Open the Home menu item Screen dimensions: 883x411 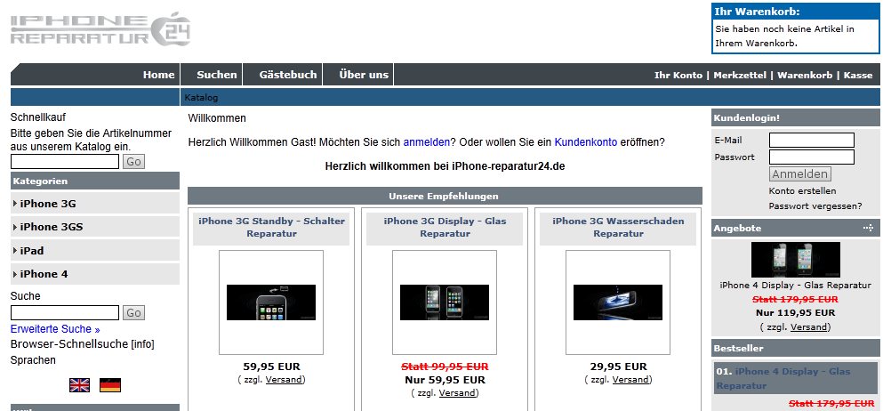point(159,75)
